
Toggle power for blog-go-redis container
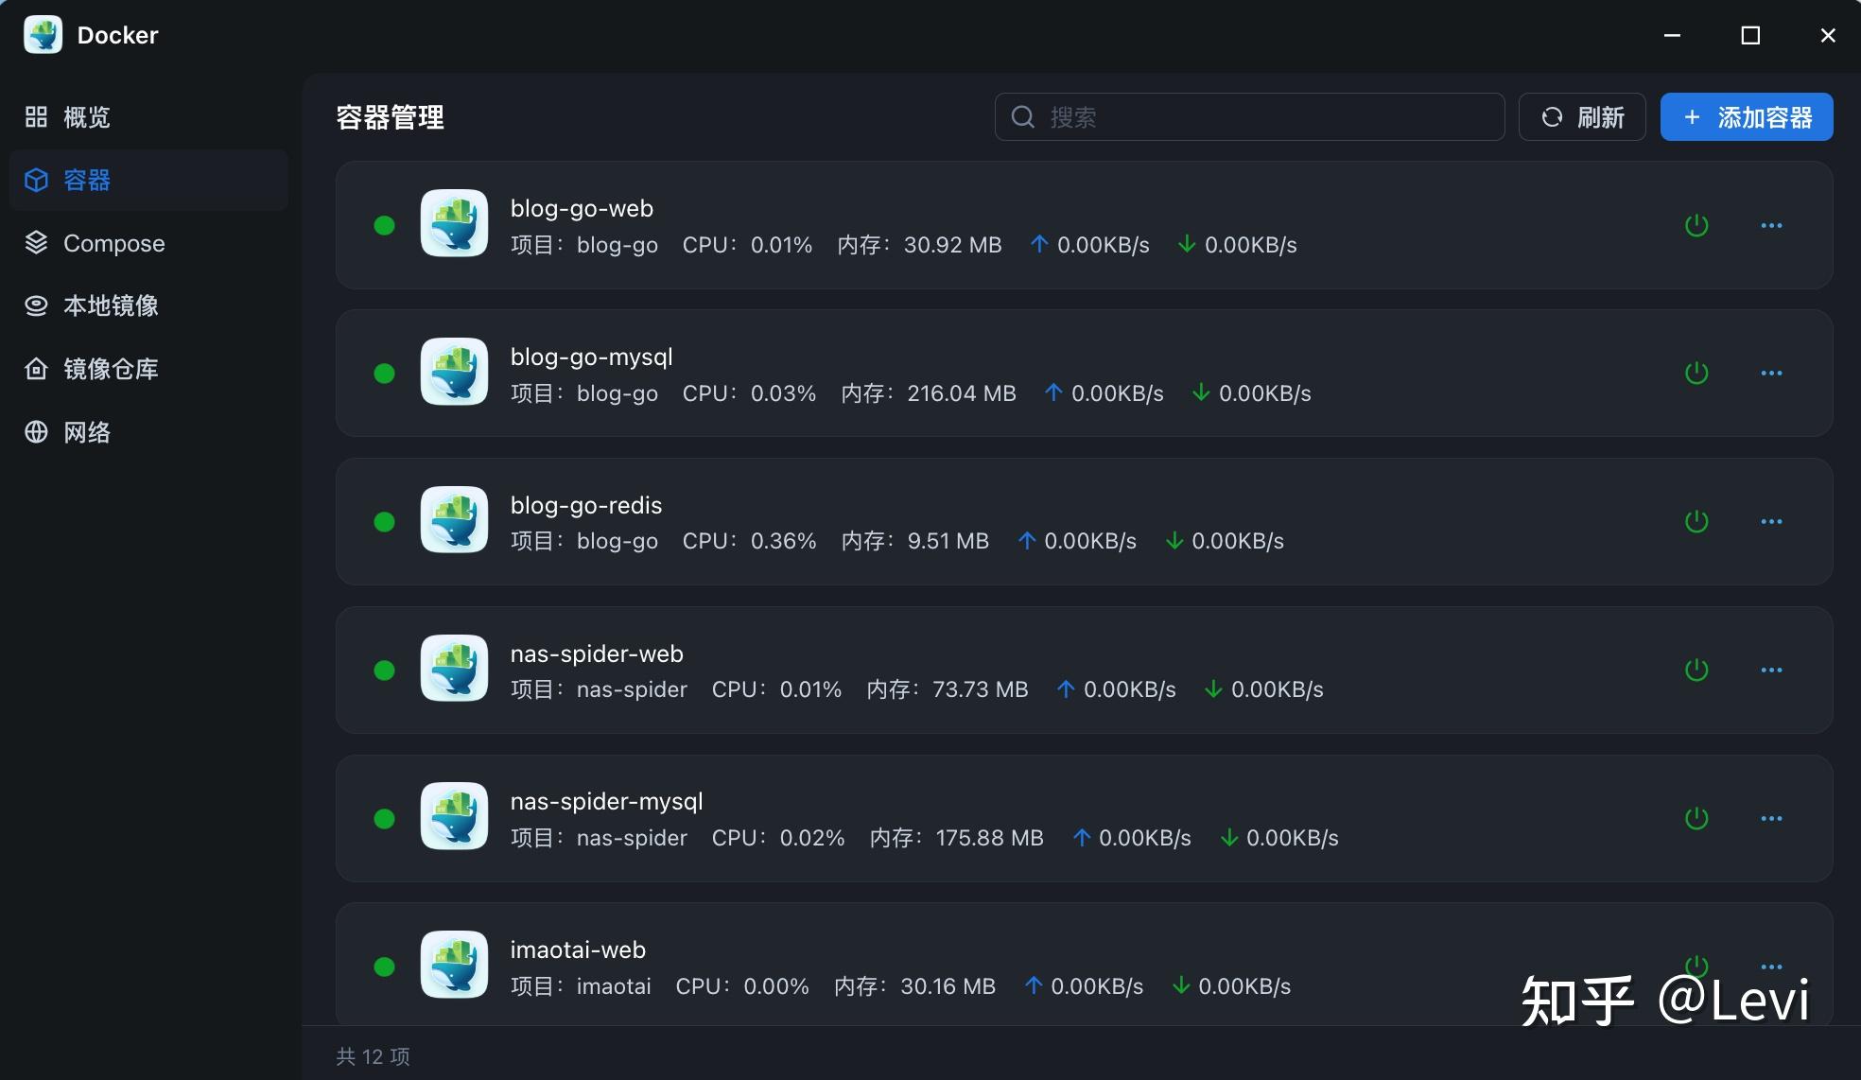click(x=1696, y=521)
